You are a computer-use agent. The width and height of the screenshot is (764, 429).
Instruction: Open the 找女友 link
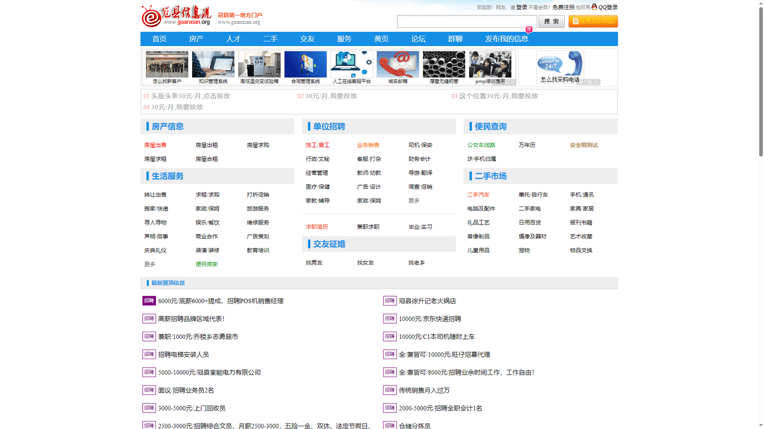tap(366, 263)
